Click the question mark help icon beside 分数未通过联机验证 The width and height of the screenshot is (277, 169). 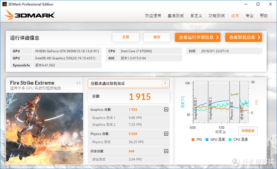click(x=165, y=84)
